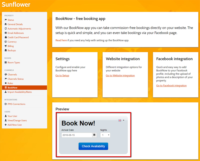Open Import Availability/Rates
The height and width of the screenshot is (161, 200).
20,92
